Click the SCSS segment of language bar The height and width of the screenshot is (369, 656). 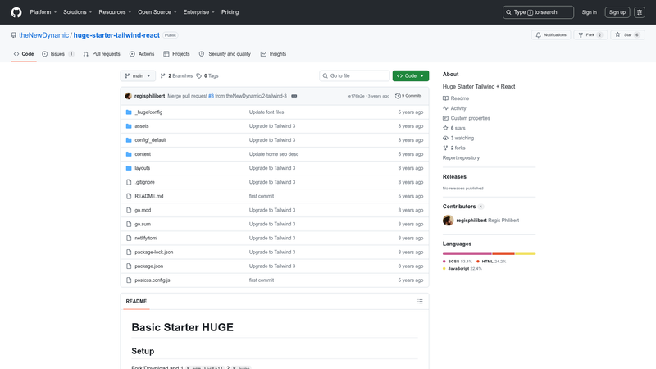tap(467, 253)
